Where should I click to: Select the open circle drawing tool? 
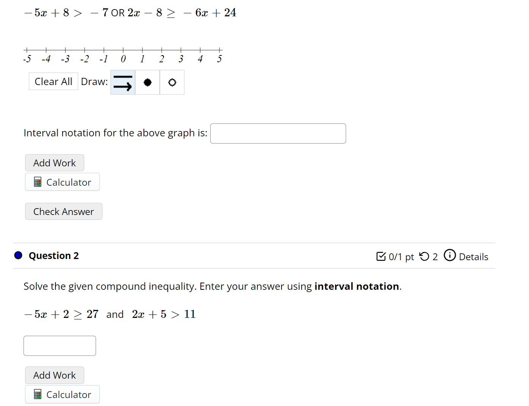(x=172, y=82)
